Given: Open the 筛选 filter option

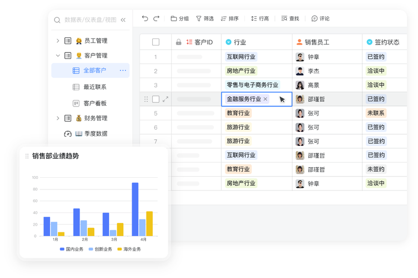Looking at the screenshot, I should pyautogui.click(x=205, y=18).
